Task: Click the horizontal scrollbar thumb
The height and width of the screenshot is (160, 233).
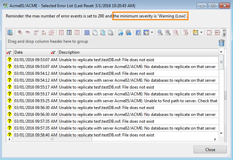Action: (x=52, y=139)
